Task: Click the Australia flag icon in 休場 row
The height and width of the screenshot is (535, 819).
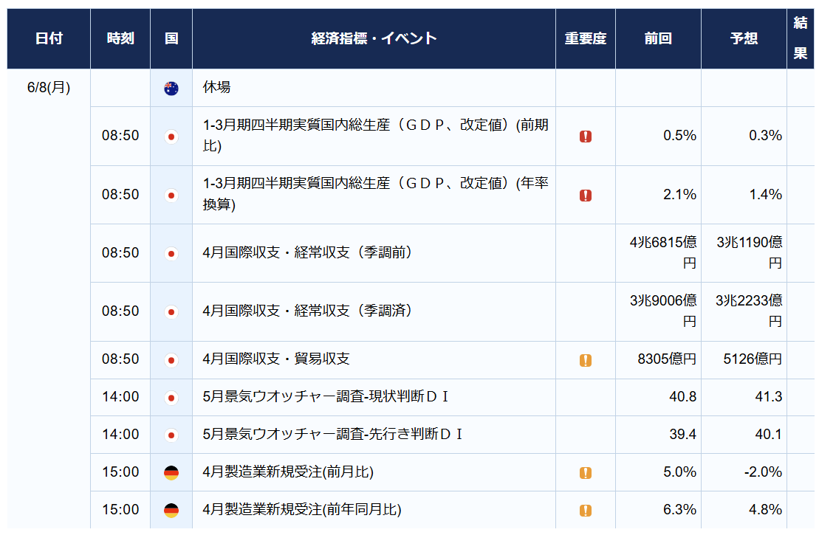Action: tap(171, 89)
